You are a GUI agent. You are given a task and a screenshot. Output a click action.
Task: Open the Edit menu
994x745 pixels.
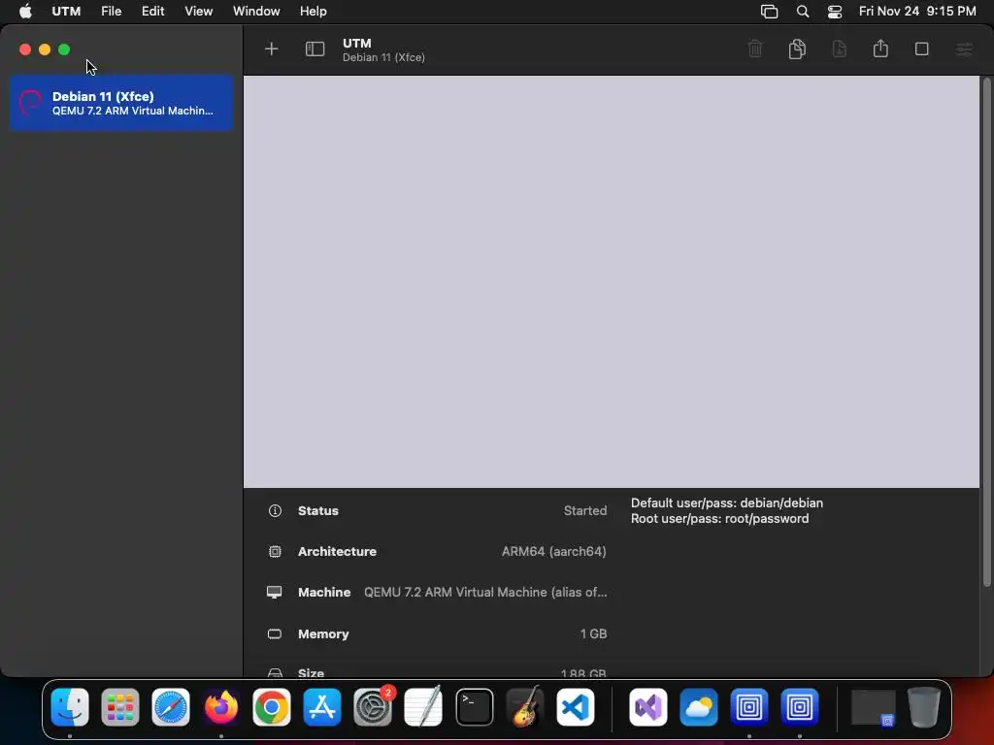(152, 12)
